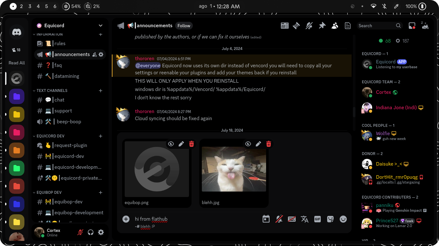The height and width of the screenshot is (246, 439).
Task: Focus the Search field
Action: click(x=379, y=26)
